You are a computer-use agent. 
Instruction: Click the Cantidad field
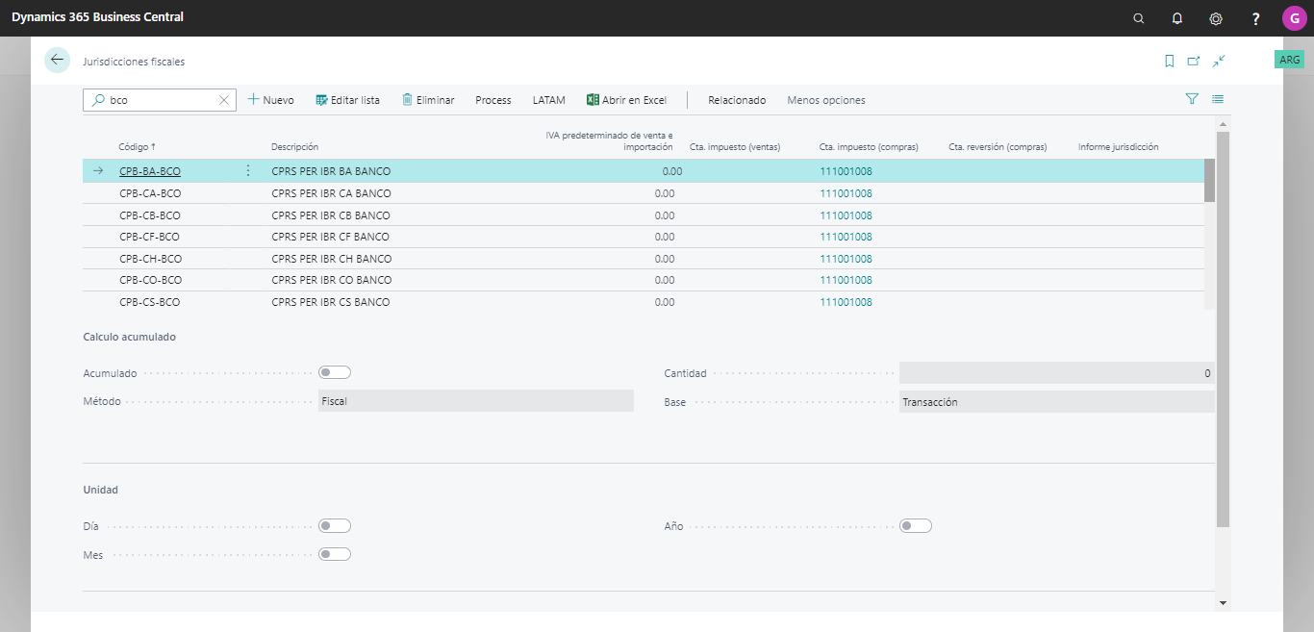[1057, 373]
